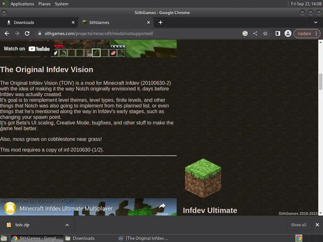Screen dimensions: 323x242
Task: Open the Places menu
Action: (44, 4)
